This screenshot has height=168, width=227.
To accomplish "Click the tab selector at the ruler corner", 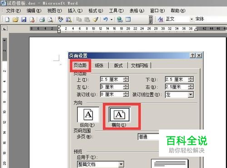I will (x=5, y=29).
